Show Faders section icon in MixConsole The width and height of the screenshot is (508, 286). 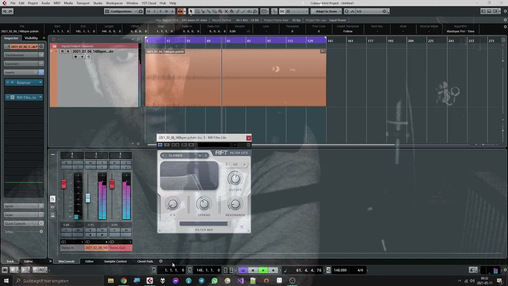[52, 199]
